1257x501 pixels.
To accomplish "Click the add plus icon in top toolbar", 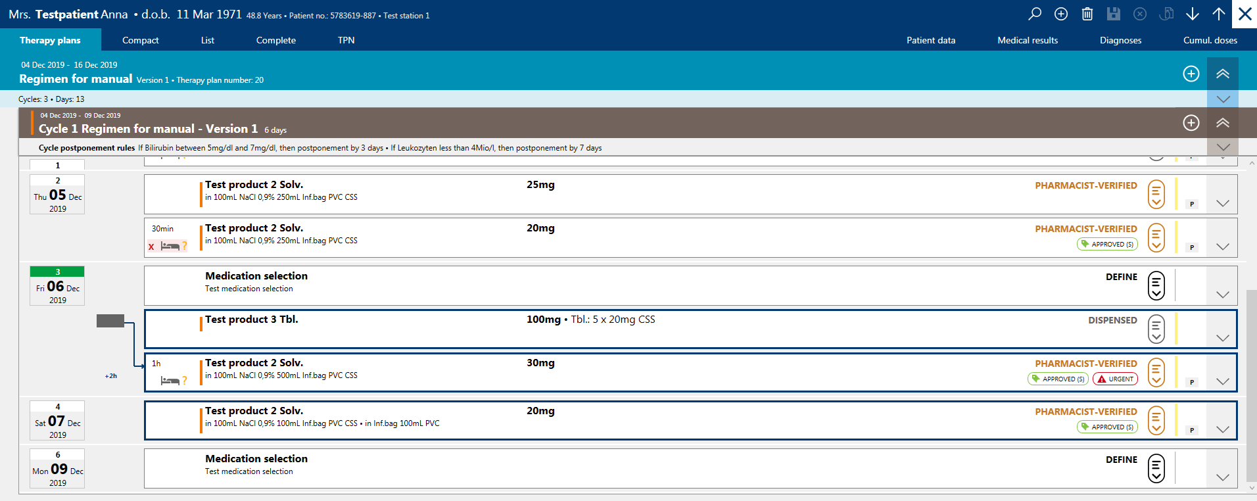I will 1061,14.
